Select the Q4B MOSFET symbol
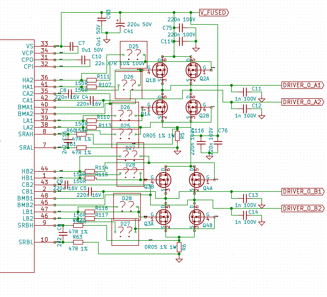The image size is (327, 297). click(x=196, y=217)
